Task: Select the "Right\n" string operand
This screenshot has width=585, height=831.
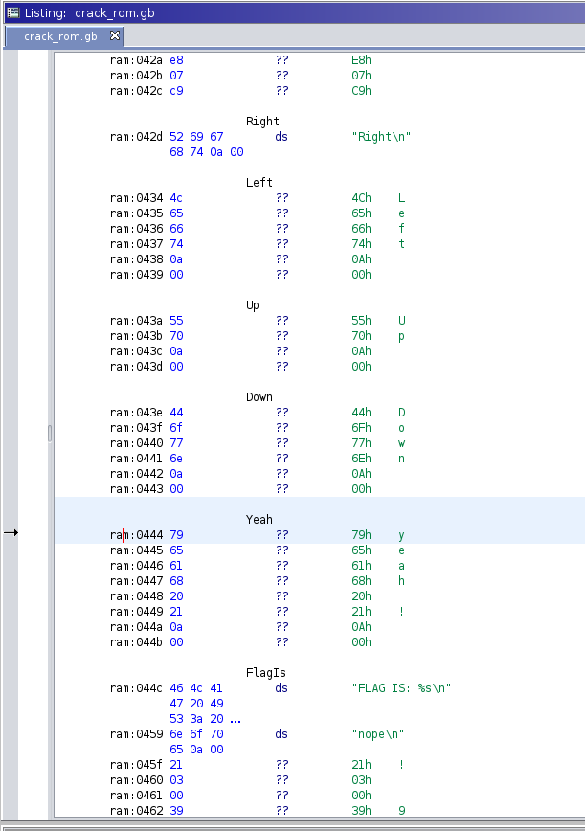Action: tap(381, 137)
